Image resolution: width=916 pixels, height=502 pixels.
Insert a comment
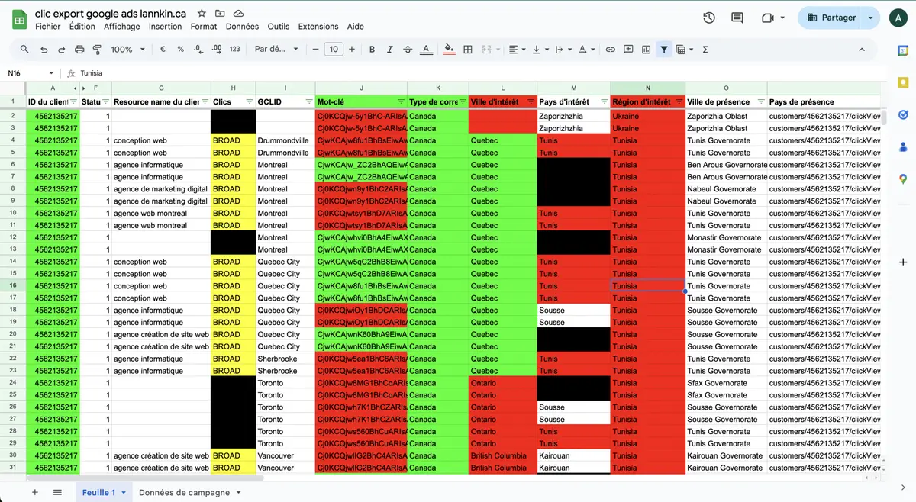[628, 50]
